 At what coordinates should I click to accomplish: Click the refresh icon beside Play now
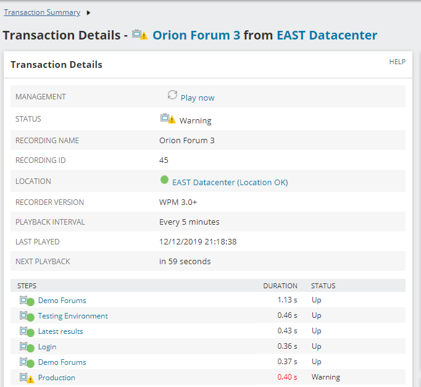[x=172, y=95]
